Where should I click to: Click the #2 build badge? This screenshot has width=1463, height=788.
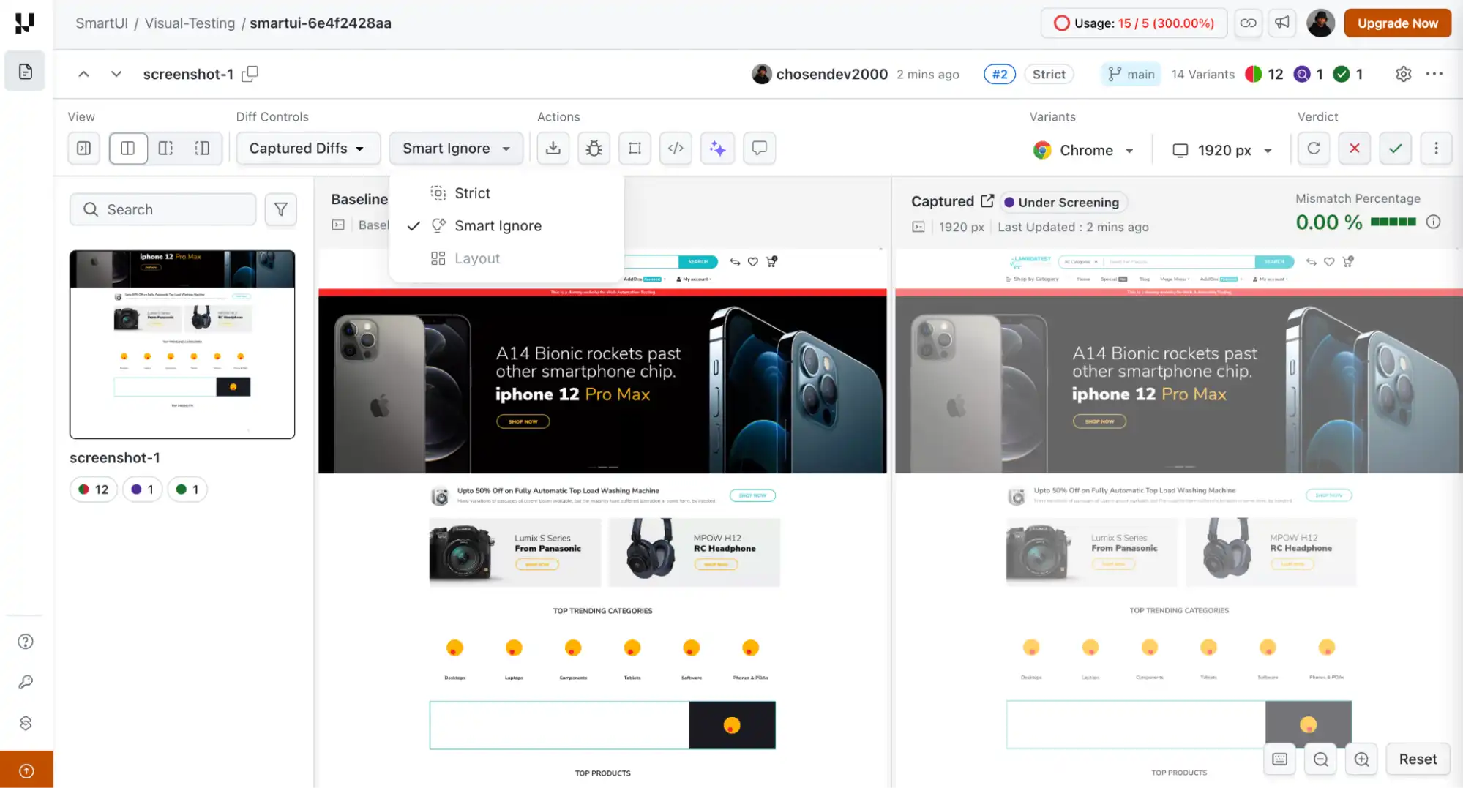[x=1000, y=74]
